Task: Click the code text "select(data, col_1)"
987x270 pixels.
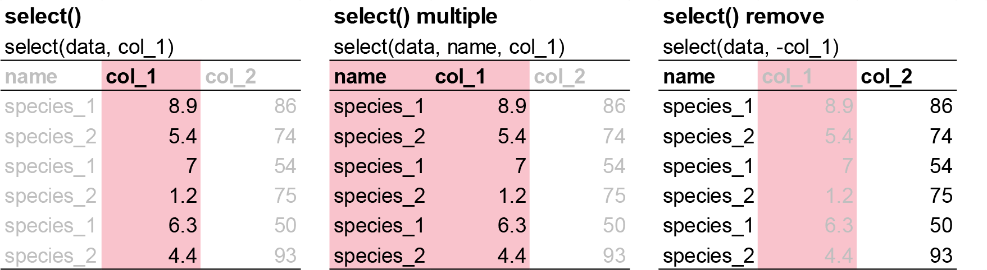Action: 89,47
